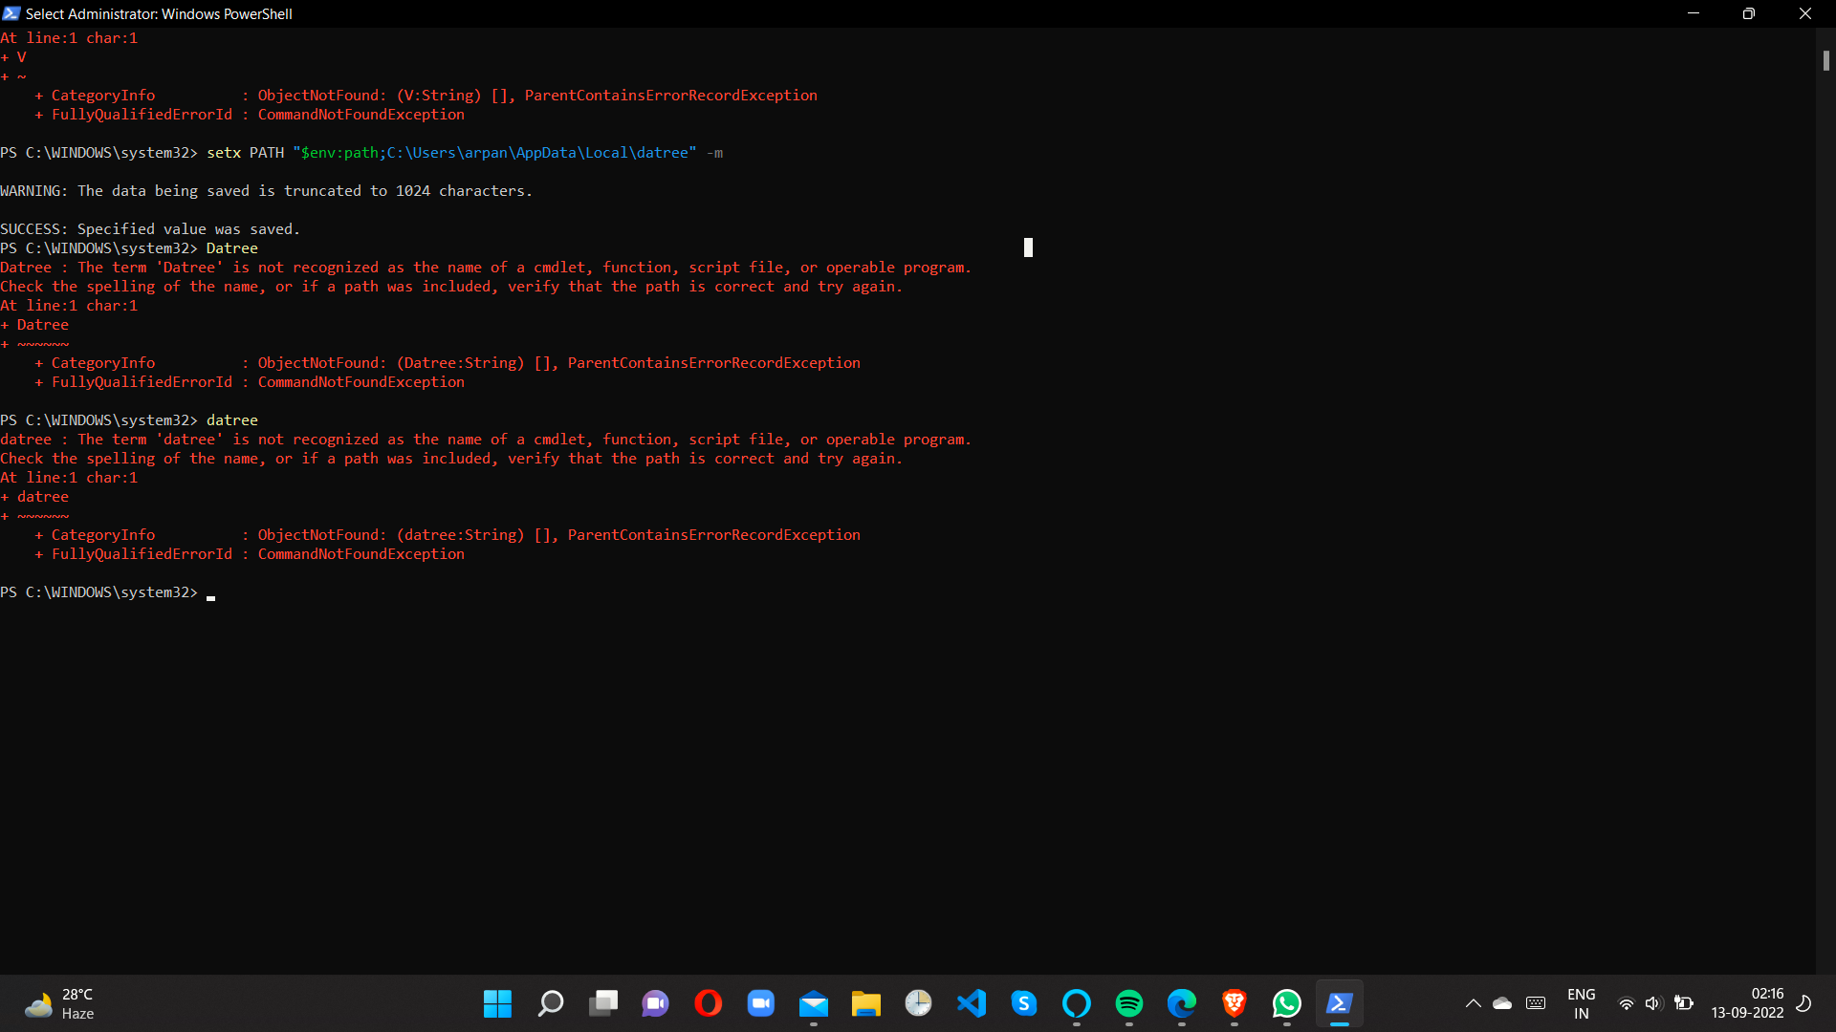Open the PowerShell window system menu
The width and height of the screenshot is (1836, 1032).
11,13
